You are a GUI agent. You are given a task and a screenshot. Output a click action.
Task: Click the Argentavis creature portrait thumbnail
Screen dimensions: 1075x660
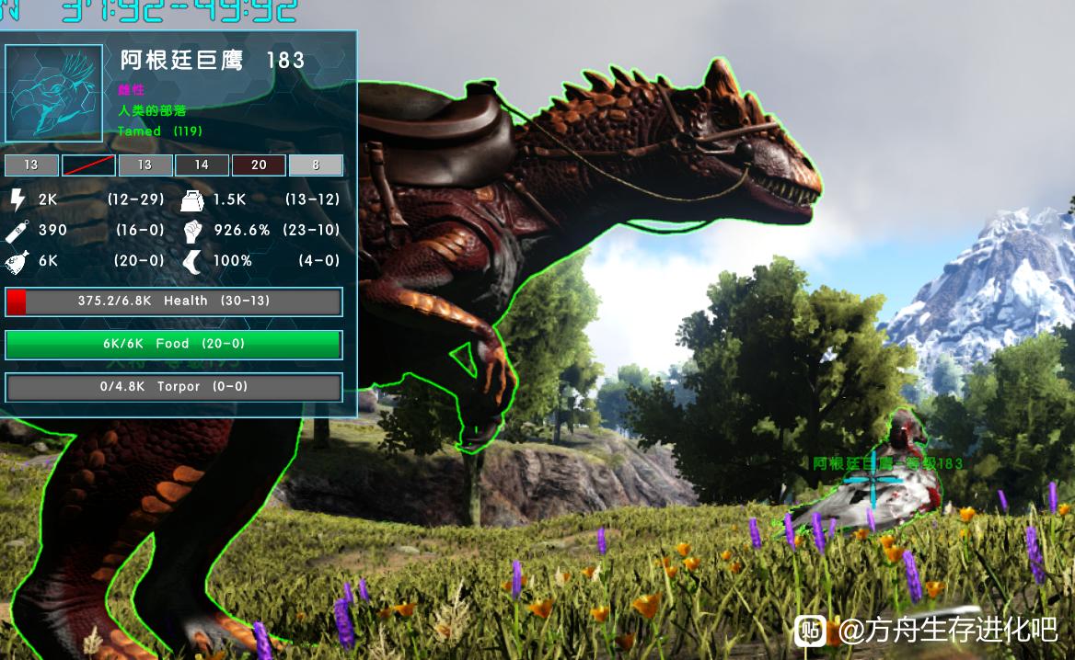point(53,93)
